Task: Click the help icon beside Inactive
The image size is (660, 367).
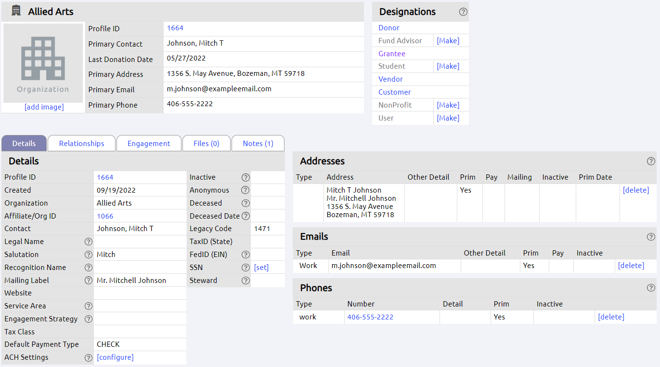Action: click(246, 177)
